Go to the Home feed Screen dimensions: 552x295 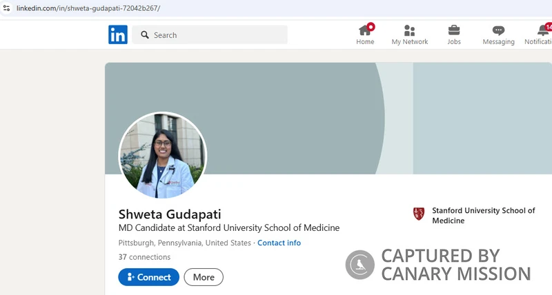[x=365, y=34]
